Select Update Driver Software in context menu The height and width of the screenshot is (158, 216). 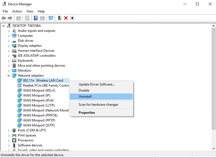point(96,84)
